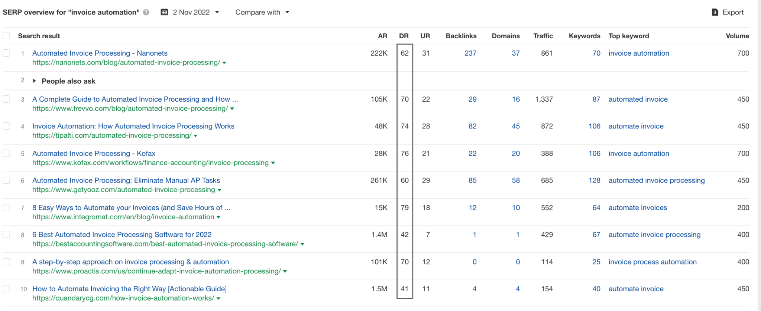Tick the checkbox for the bestaccountingsoftware result
The width and height of the screenshot is (761, 311).
pos(6,235)
